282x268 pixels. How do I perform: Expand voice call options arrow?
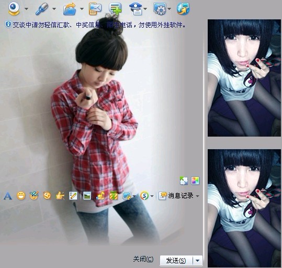point(54,9)
